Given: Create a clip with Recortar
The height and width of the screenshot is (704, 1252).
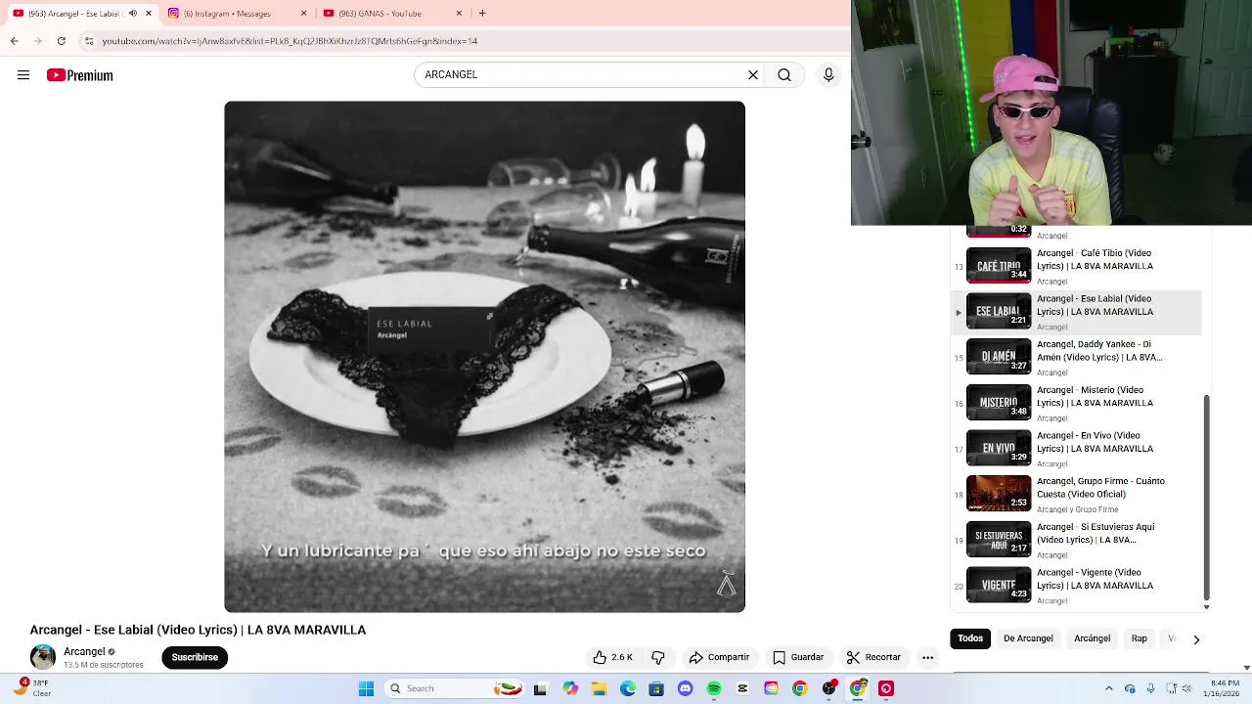Looking at the screenshot, I should click(873, 657).
